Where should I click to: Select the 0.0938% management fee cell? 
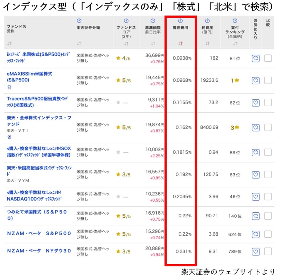(x=182, y=58)
